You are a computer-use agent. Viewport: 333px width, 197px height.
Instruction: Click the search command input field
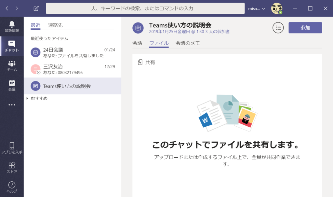(146, 8)
